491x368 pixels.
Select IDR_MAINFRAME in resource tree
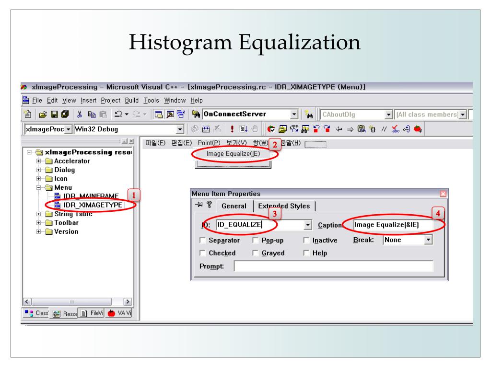[x=91, y=196]
